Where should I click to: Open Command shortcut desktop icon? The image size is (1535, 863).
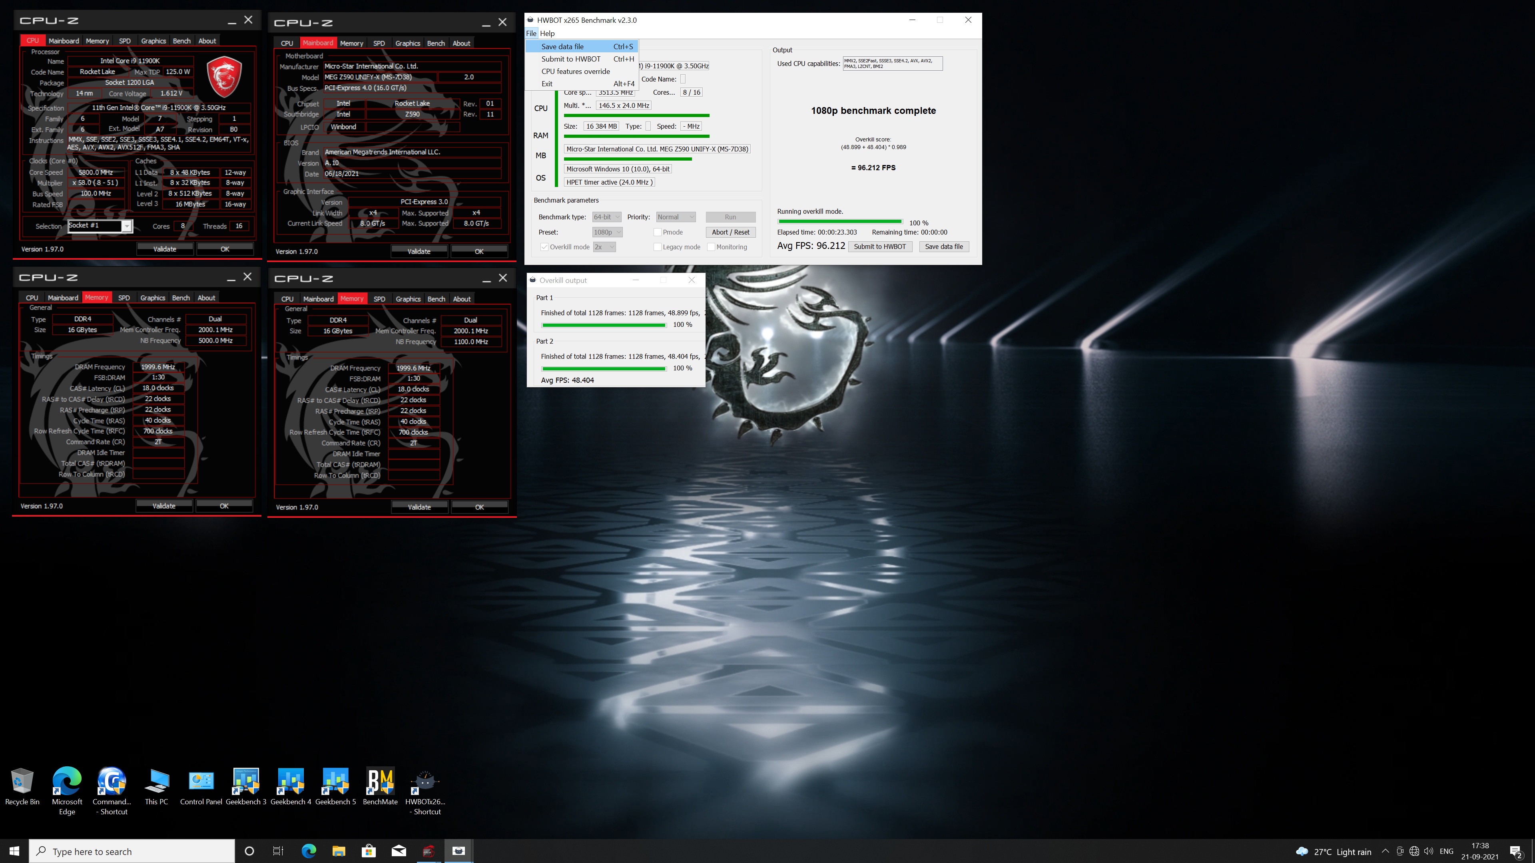coord(112,791)
